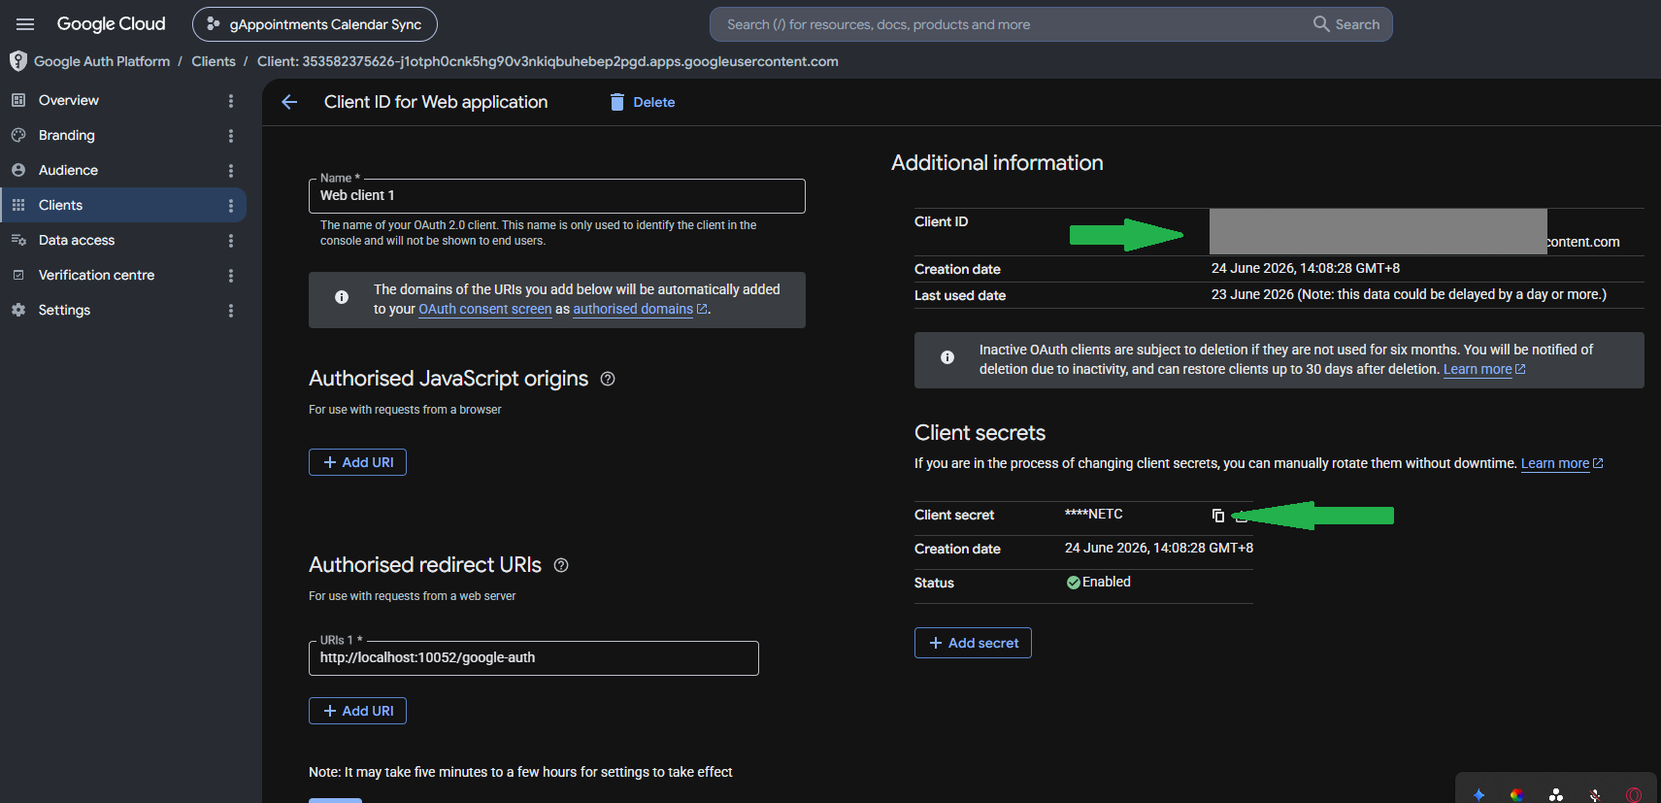Open the three-dot menu next to Clients
The image size is (1661, 803).
[x=231, y=206]
